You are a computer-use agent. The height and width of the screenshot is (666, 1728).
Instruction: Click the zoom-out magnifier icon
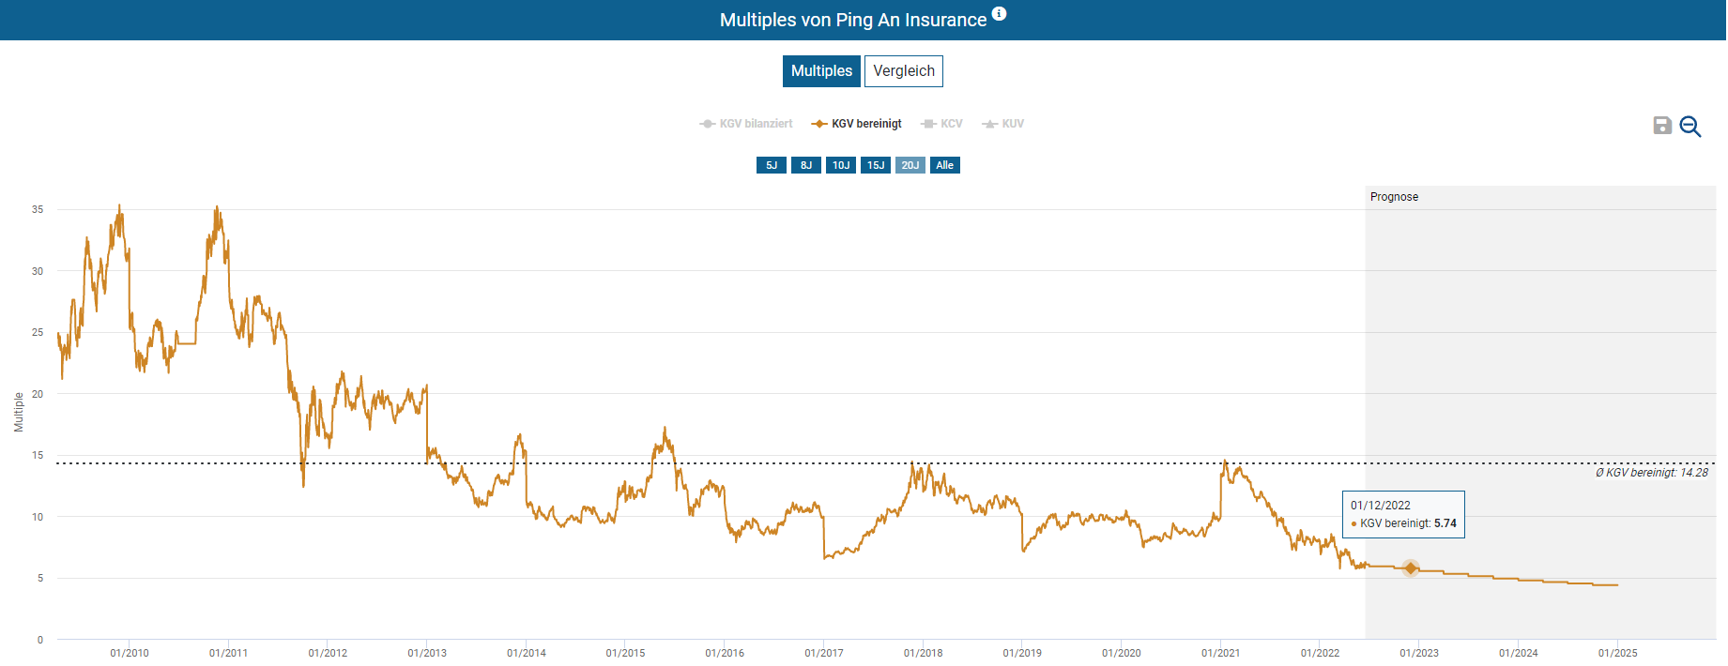point(1690,126)
